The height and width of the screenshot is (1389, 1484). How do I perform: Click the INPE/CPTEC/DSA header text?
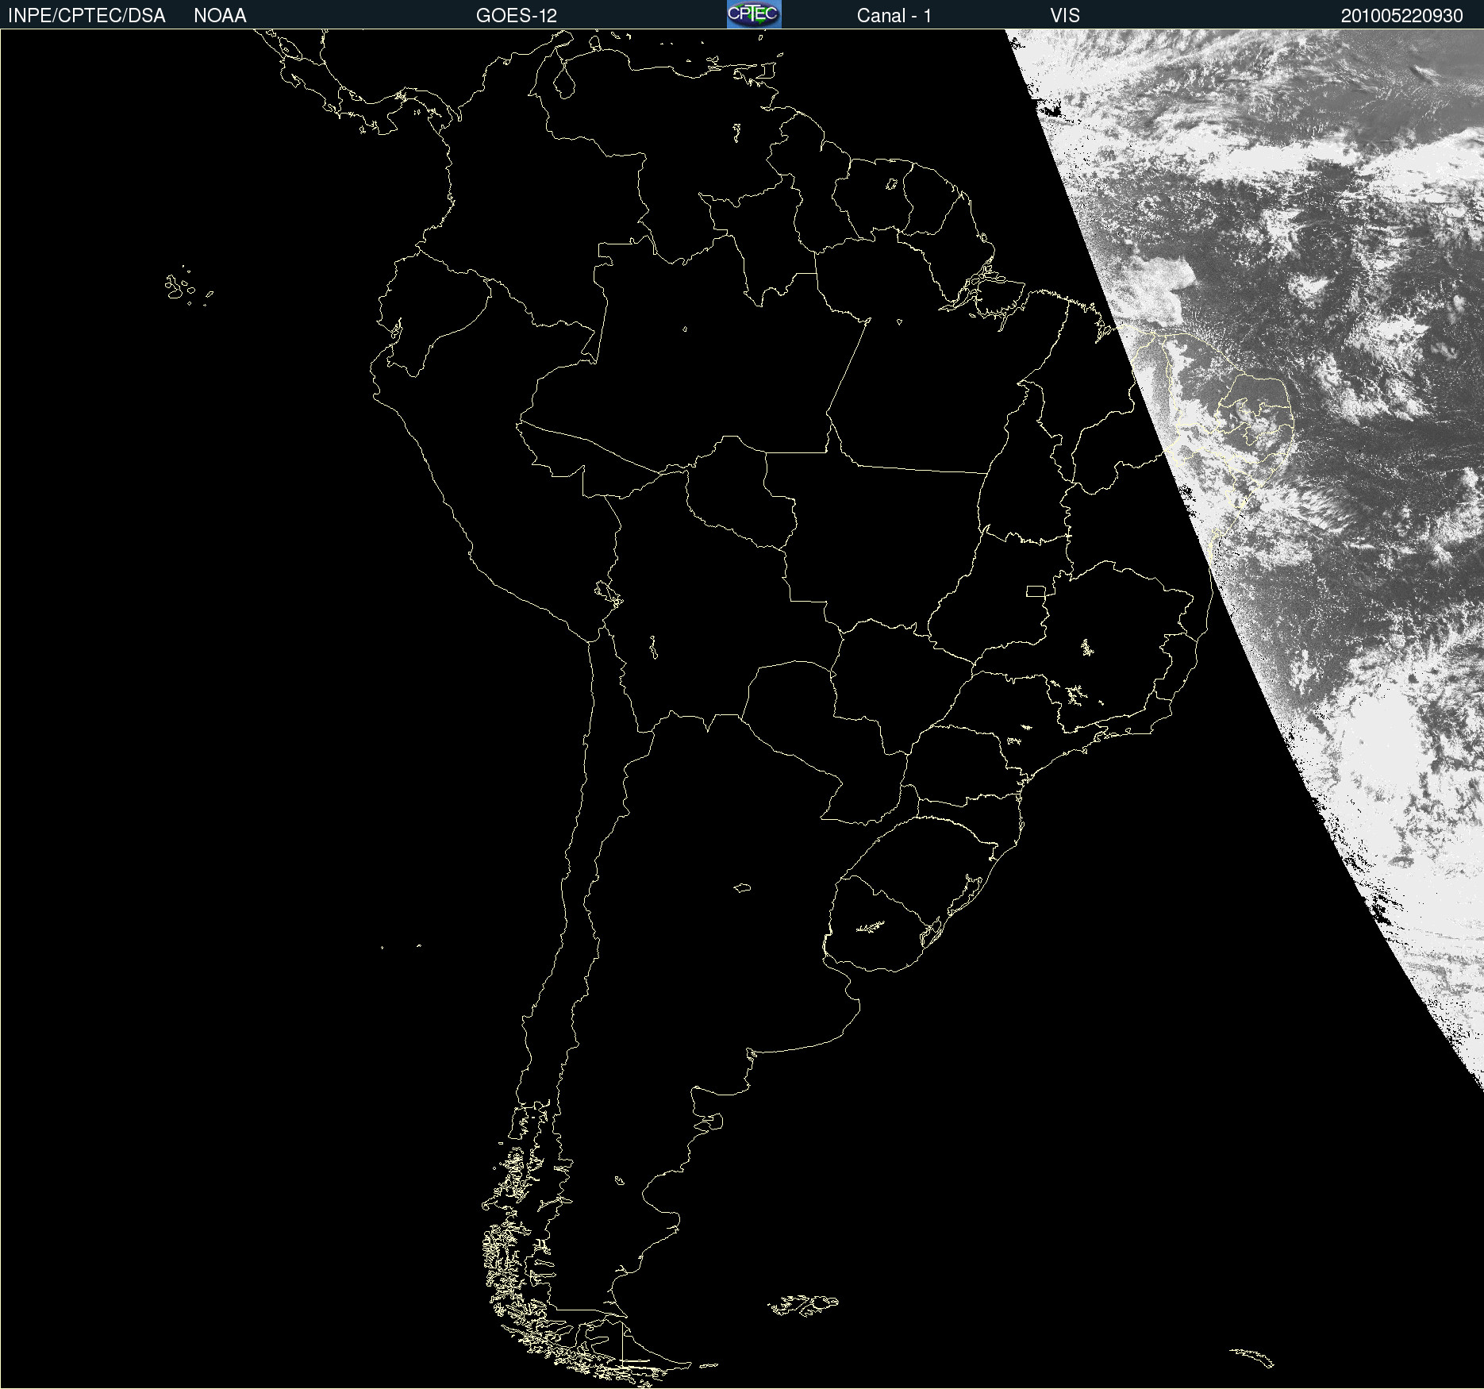[x=87, y=16]
